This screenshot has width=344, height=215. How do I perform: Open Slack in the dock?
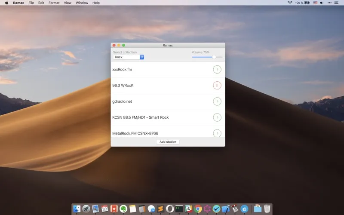[x=188, y=209]
